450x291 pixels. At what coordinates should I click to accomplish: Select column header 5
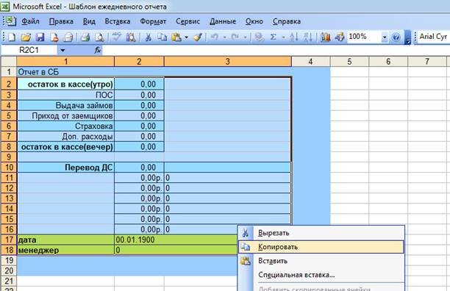pos(349,61)
